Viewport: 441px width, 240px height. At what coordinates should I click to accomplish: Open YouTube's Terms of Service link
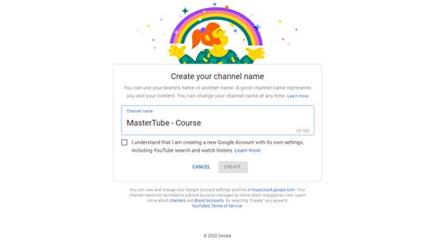click(217, 206)
